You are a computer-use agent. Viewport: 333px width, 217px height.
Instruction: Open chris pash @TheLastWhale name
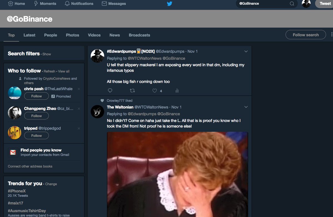point(48,89)
